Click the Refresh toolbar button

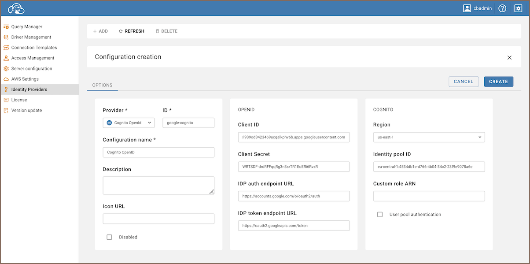pyautogui.click(x=132, y=31)
